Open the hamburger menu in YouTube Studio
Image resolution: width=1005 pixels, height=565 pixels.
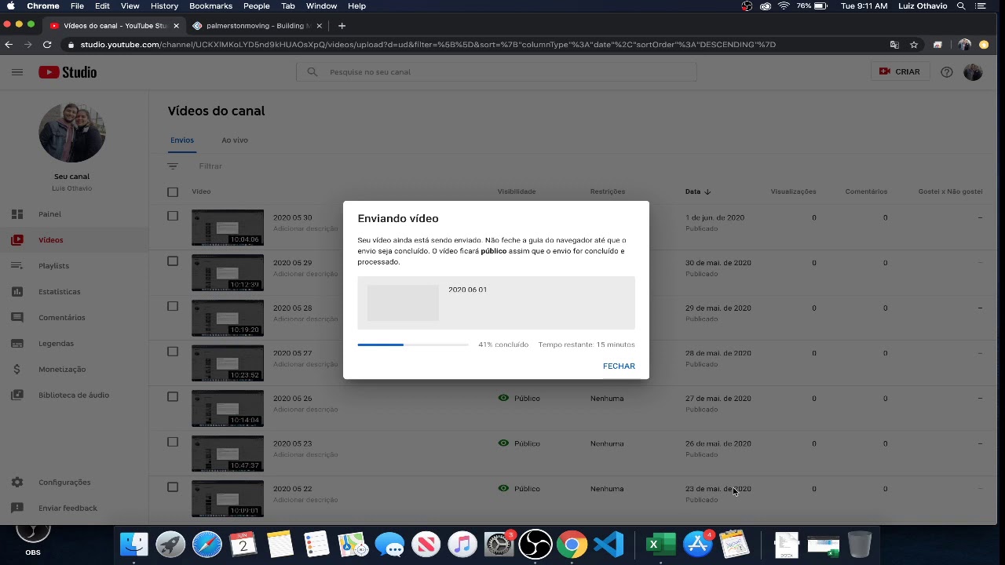point(17,72)
